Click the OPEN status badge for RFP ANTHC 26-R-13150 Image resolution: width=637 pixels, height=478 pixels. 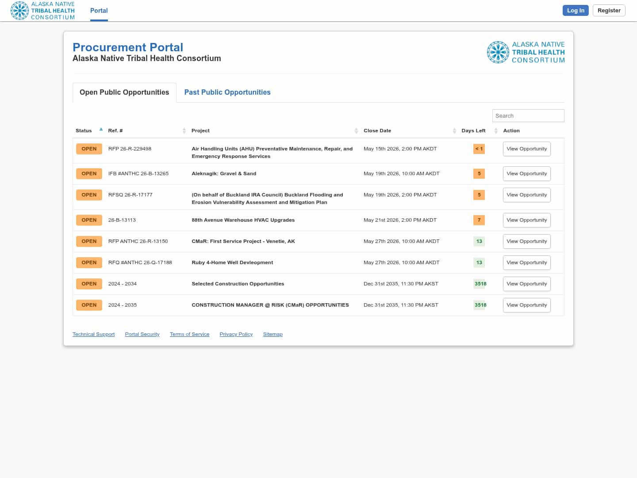tap(89, 242)
